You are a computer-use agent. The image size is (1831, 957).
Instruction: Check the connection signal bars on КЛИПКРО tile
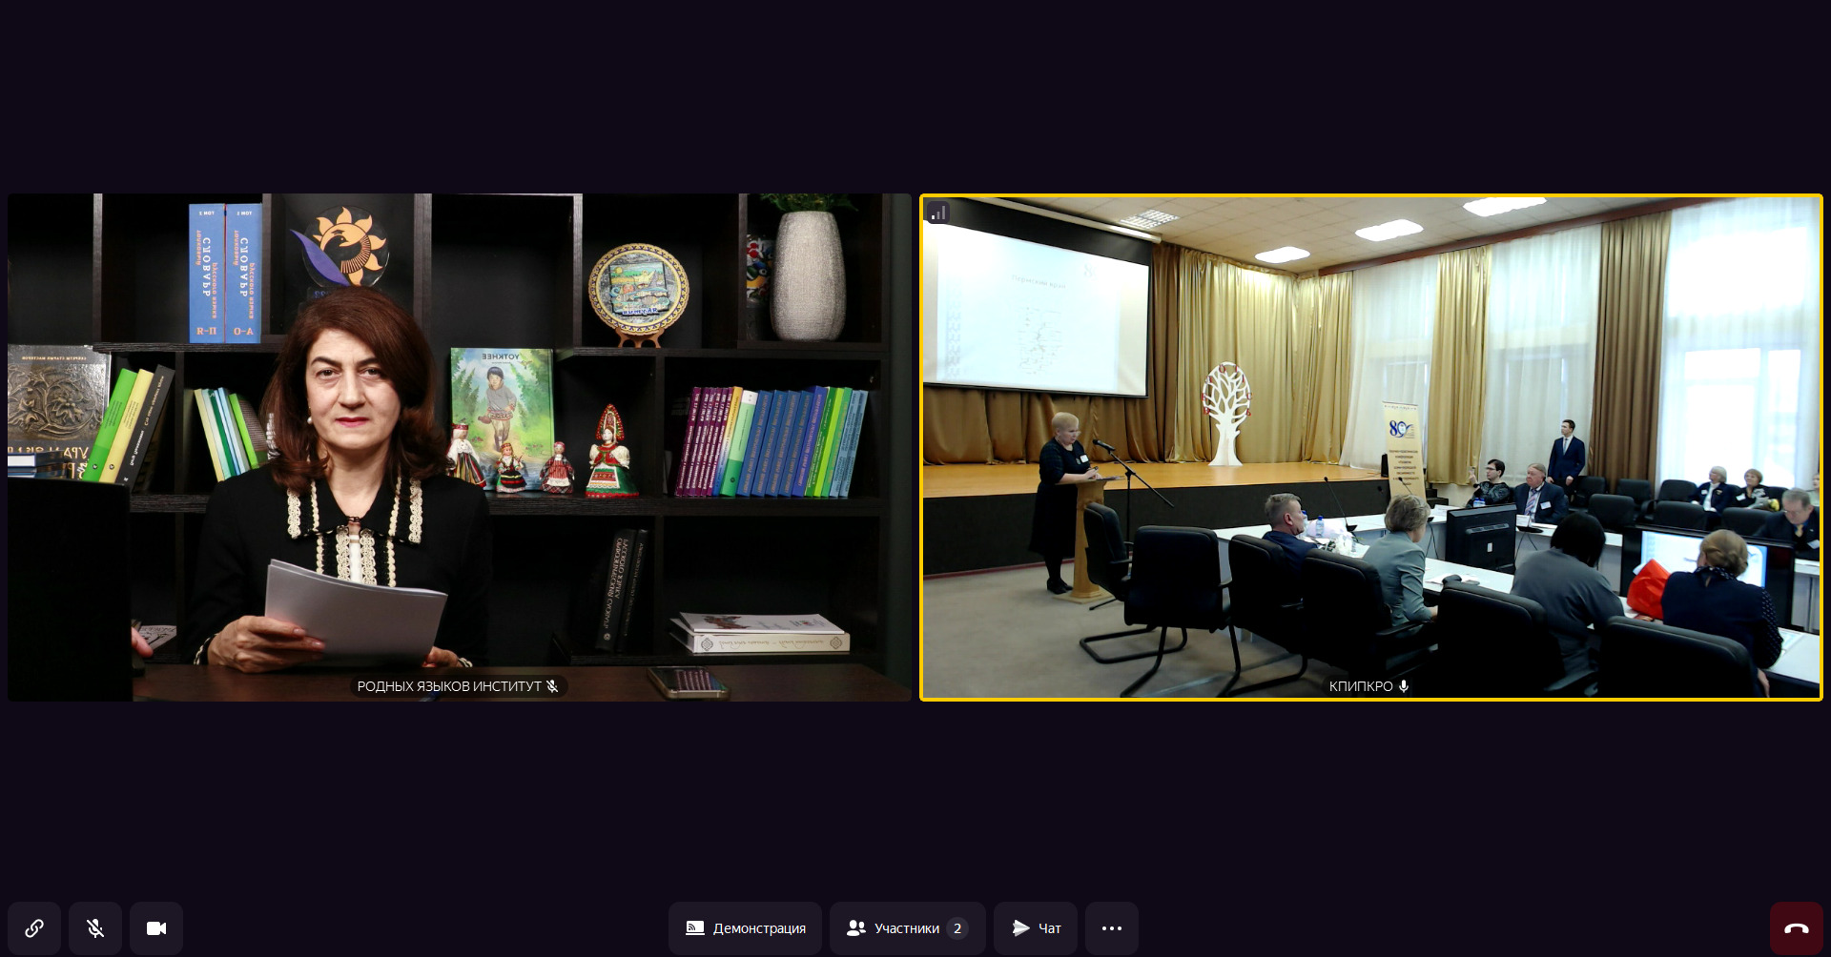click(x=938, y=214)
